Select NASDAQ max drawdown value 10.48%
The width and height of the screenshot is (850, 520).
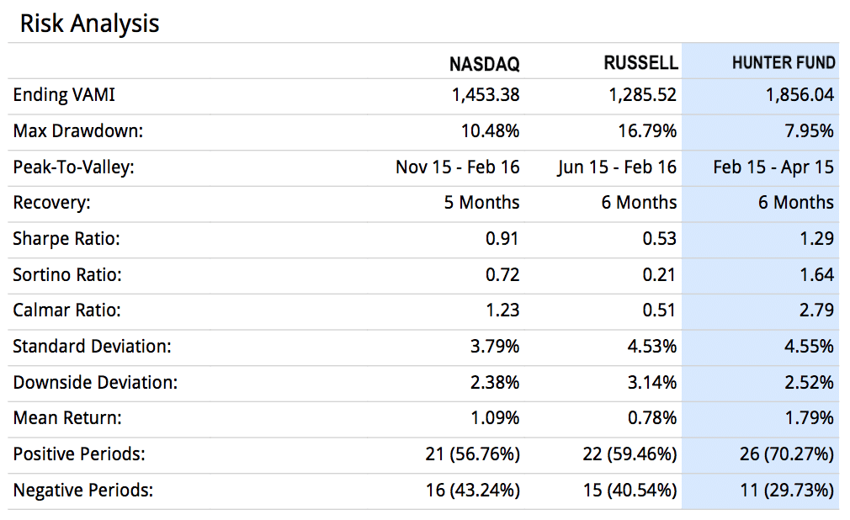[490, 130]
